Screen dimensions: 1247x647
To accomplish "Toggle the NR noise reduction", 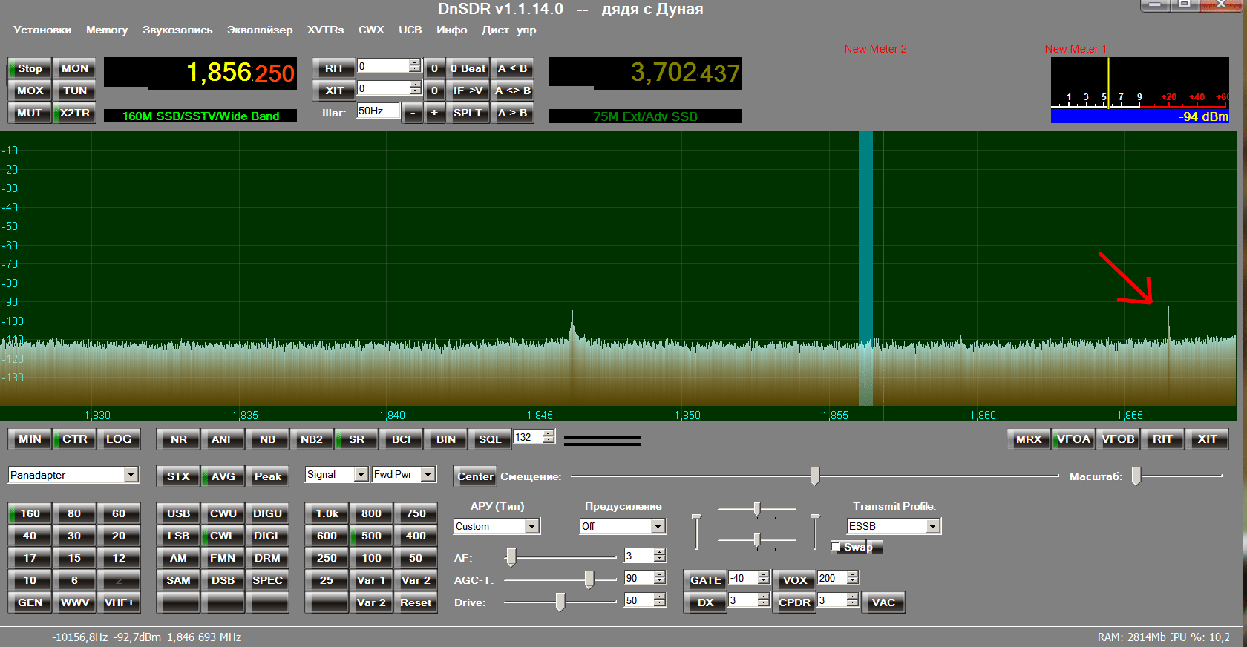I will pyautogui.click(x=178, y=439).
